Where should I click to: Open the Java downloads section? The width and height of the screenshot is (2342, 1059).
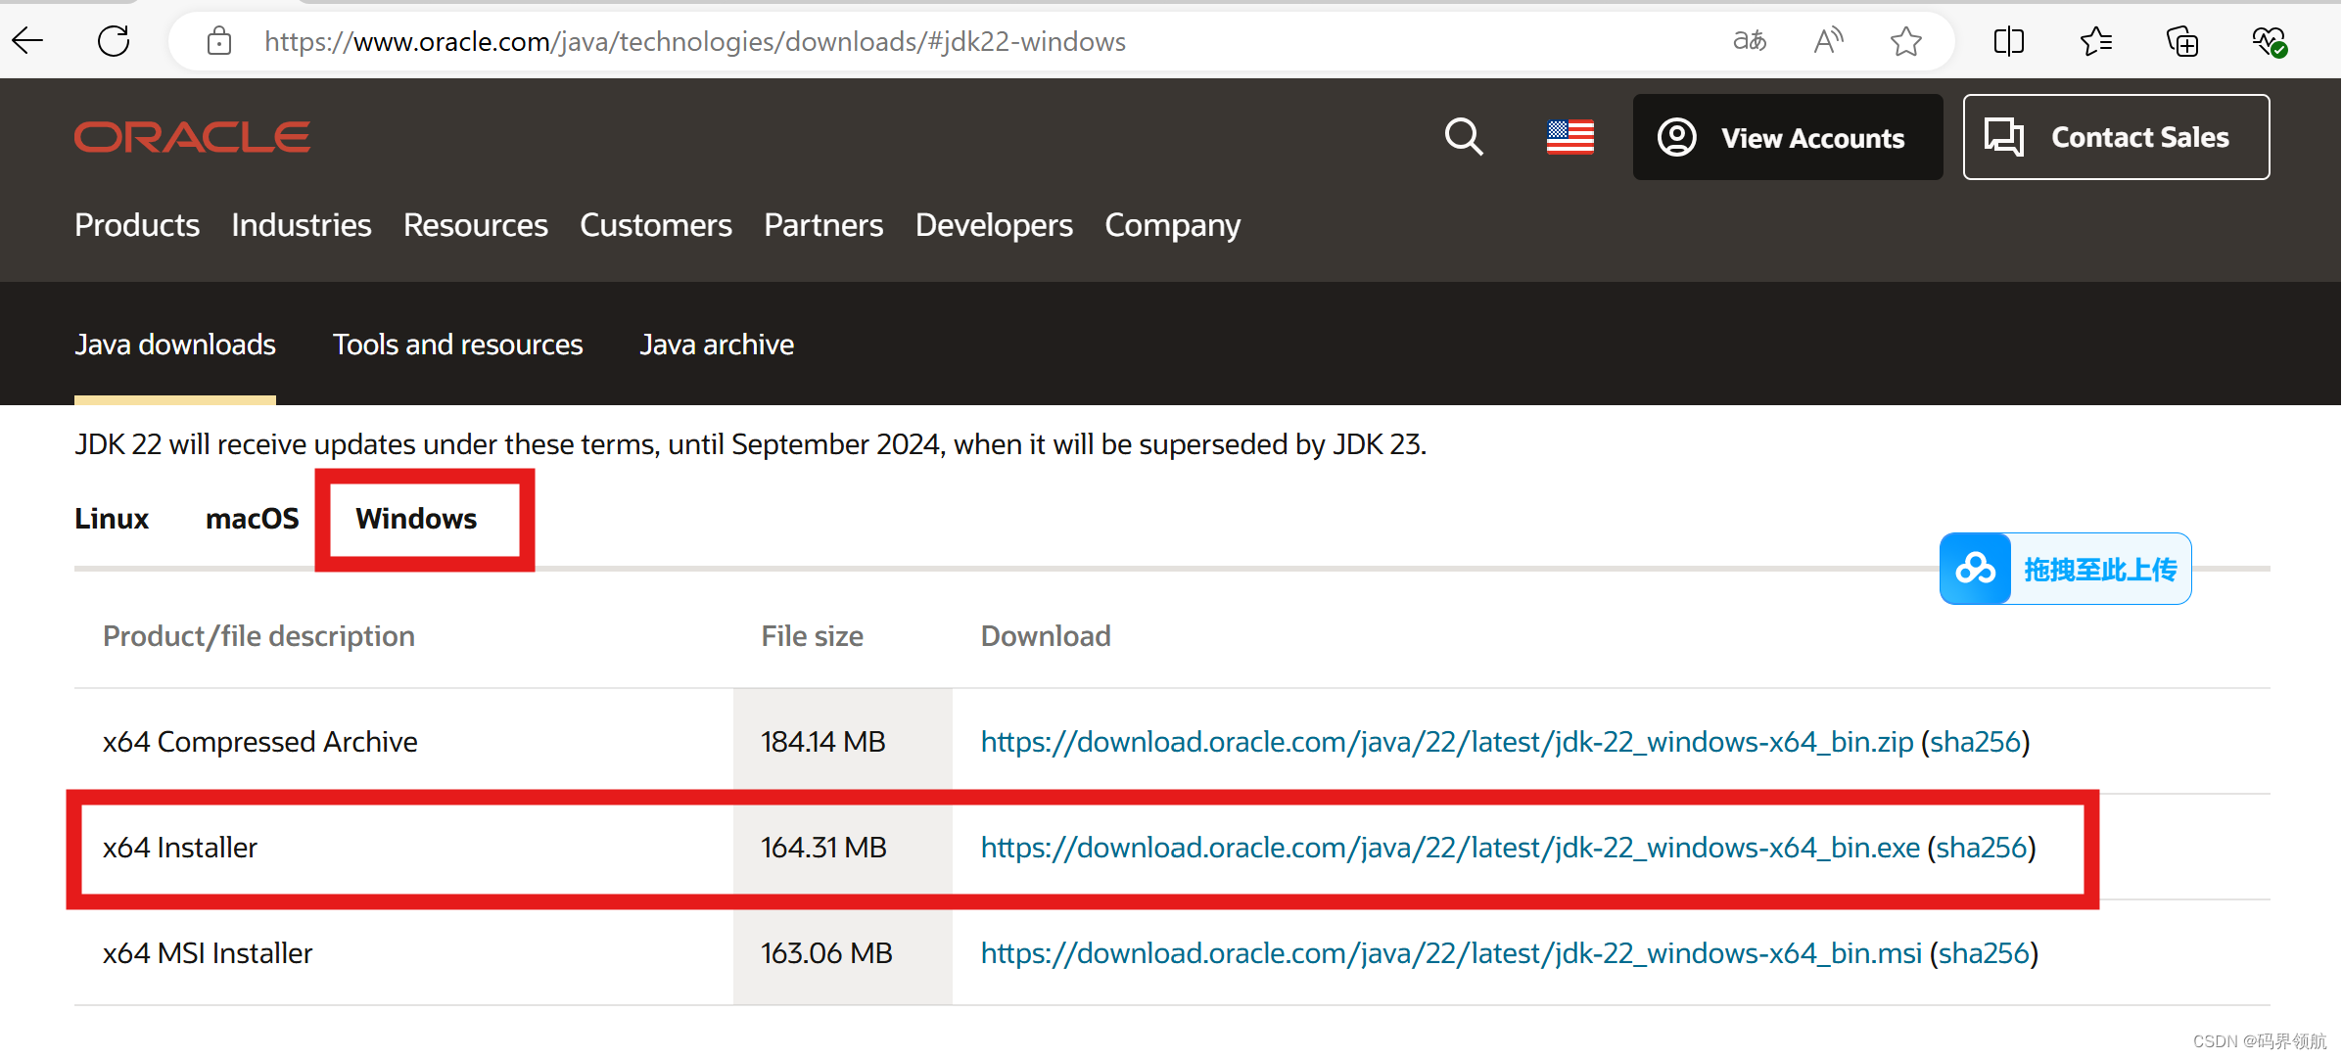click(x=174, y=344)
